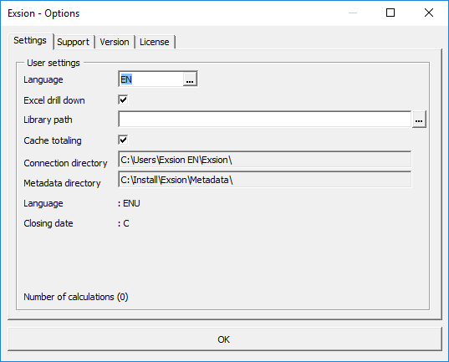Click the ': C' closing date value
Image resolution: width=449 pixels, height=362 pixels.
point(124,223)
